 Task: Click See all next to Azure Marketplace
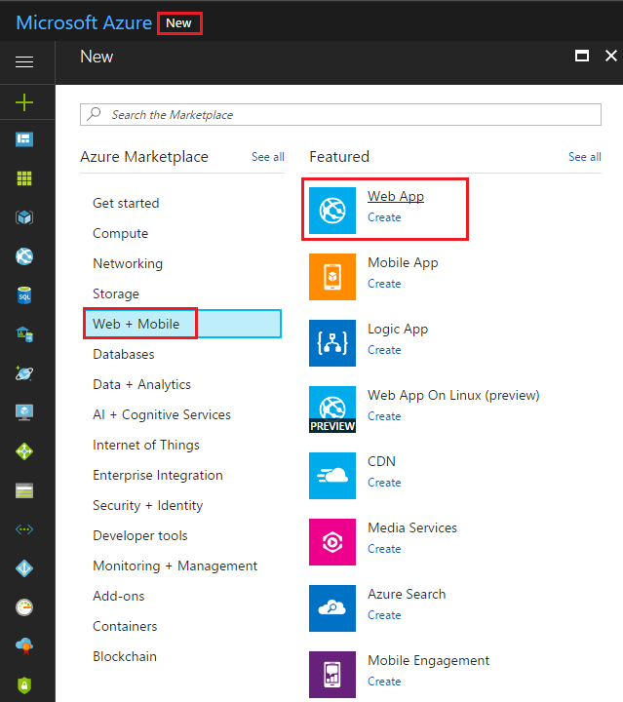pyautogui.click(x=268, y=157)
